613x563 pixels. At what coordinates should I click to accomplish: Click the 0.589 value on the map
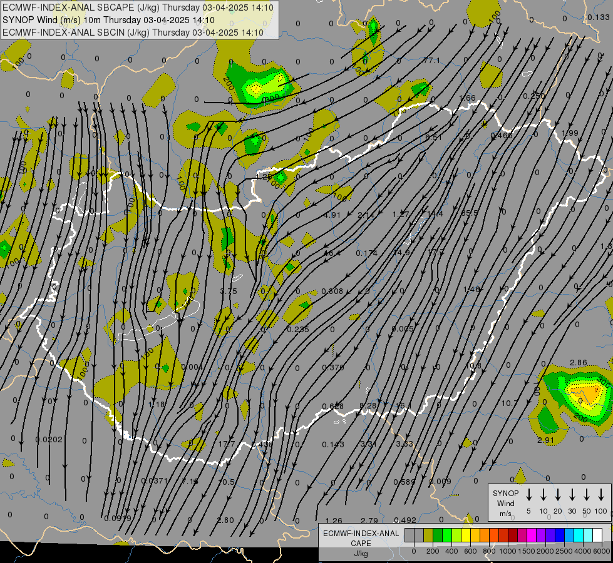click(x=404, y=482)
